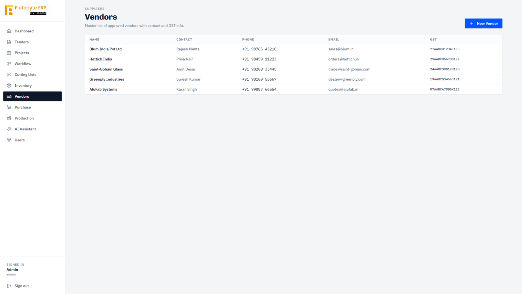
Task: Click phone +91 98765 43210
Action: [259, 49]
